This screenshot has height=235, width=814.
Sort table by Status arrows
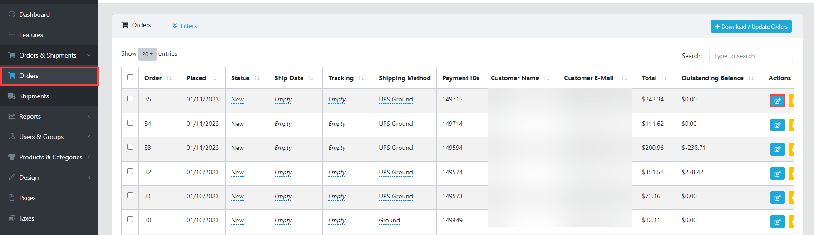point(257,78)
